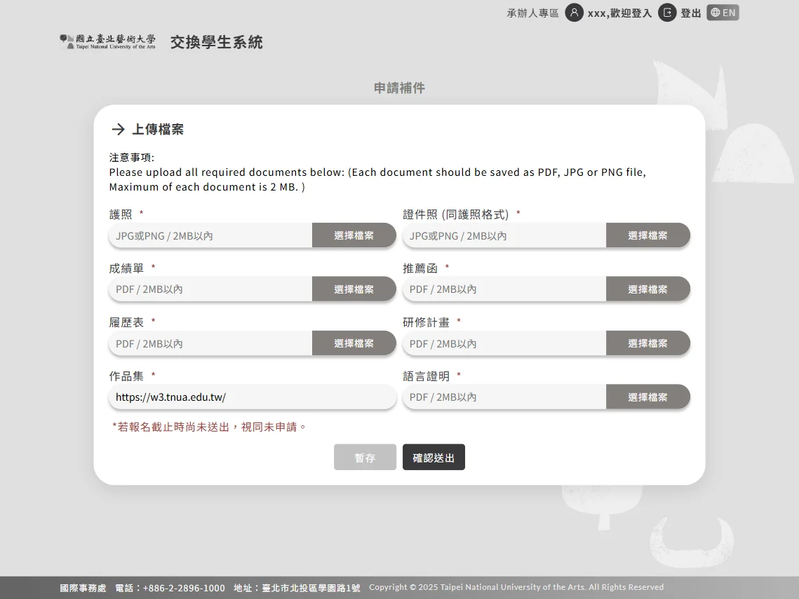This screenshot has width=799, height=599.
Task: Upload the 證件照 photo via 選擇檔案
Action: click(x=647, y=235)
